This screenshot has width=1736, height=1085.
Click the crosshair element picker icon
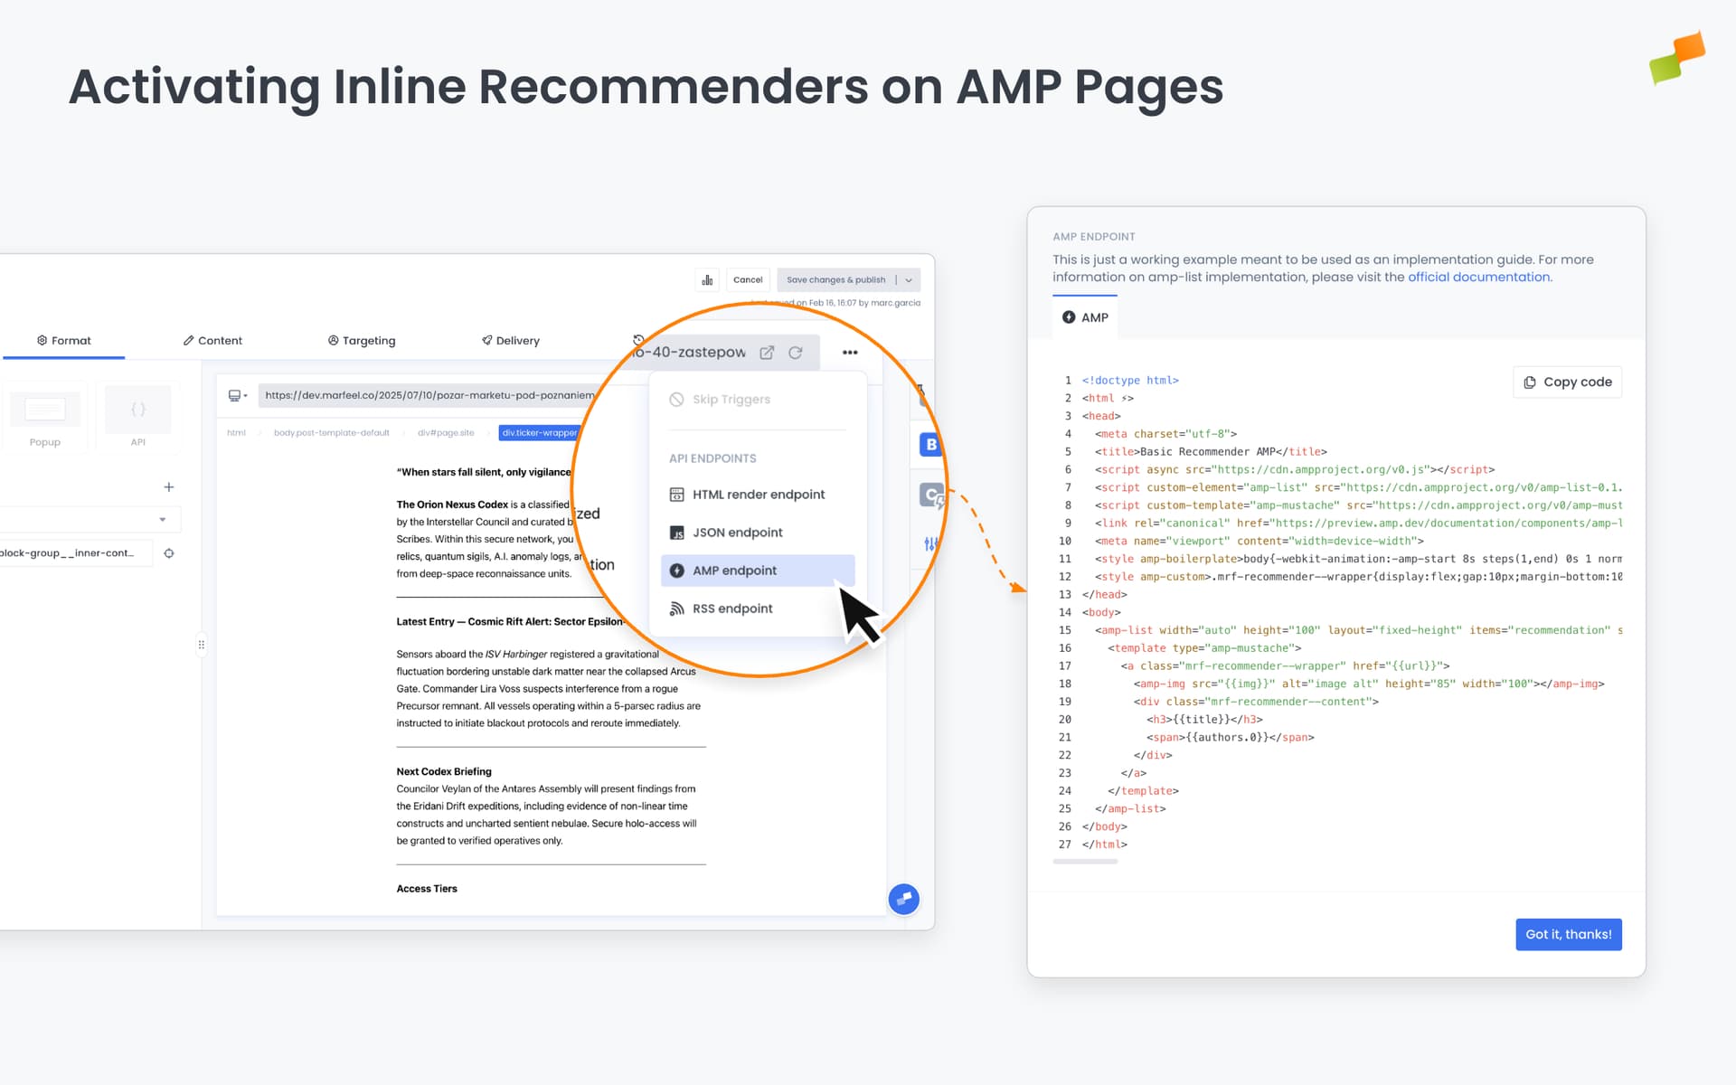point(169,552)
